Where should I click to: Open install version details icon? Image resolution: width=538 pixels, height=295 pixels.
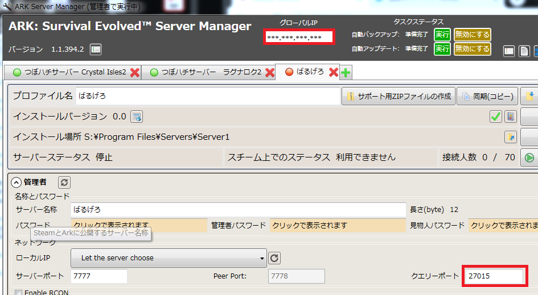(x=137, y=117)
